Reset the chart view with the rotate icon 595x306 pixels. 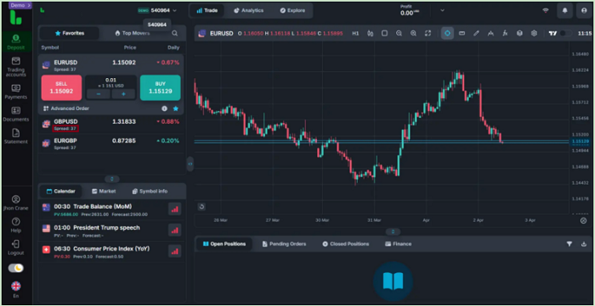coord(202,207)
